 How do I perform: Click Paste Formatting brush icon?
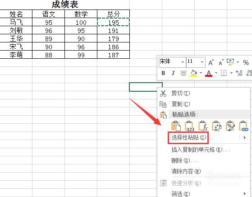(230, 126)
